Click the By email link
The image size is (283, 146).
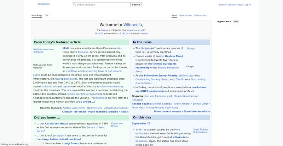pyautogui.click(x=80, y=111)
